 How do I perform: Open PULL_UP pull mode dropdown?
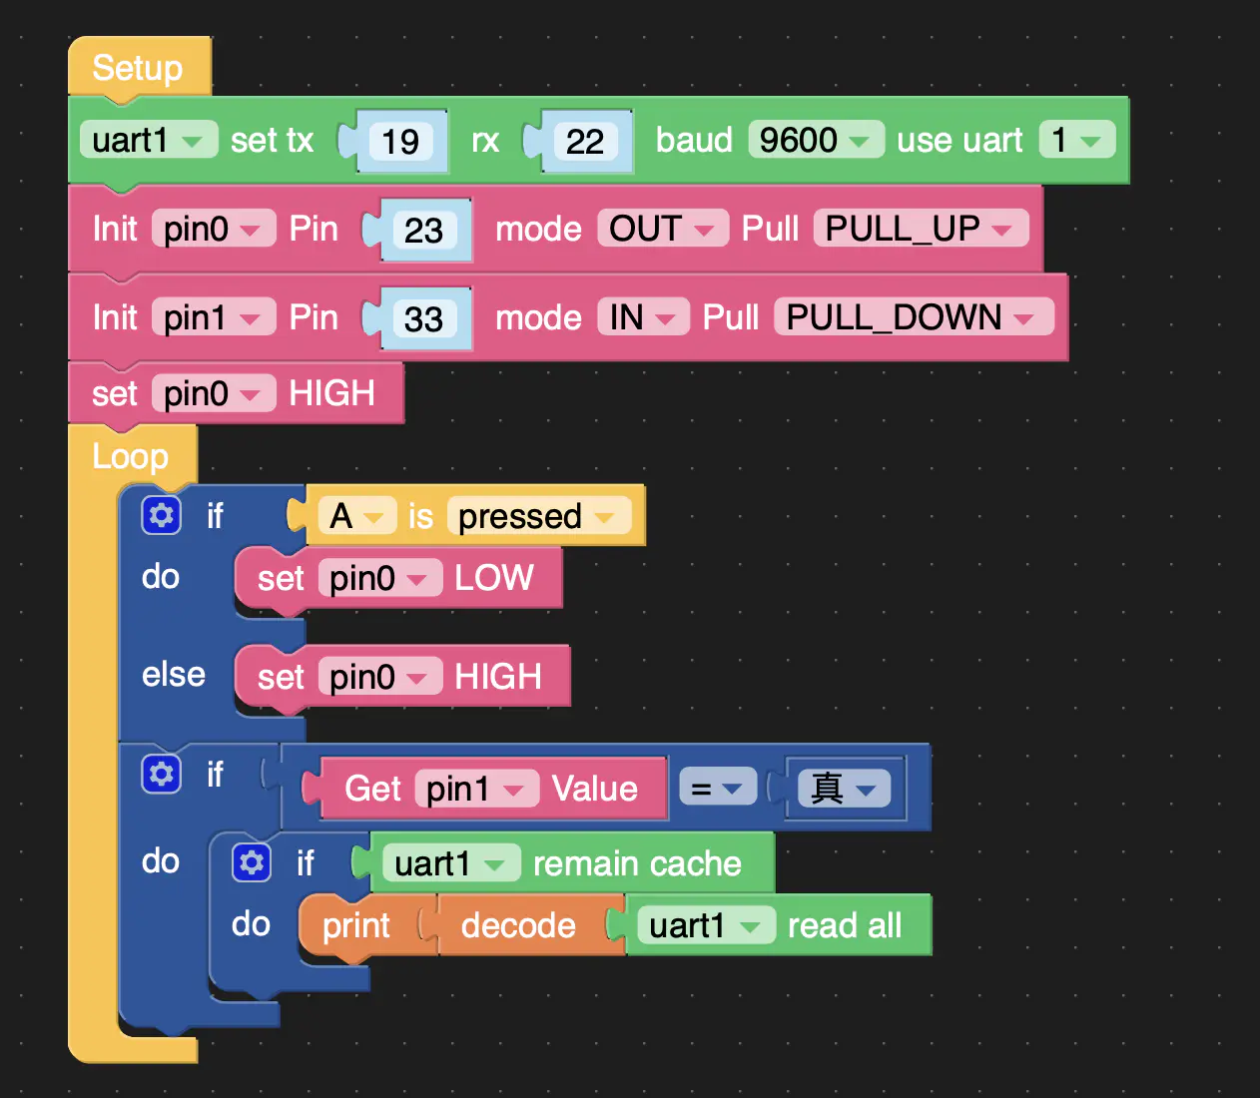point(920,230)
